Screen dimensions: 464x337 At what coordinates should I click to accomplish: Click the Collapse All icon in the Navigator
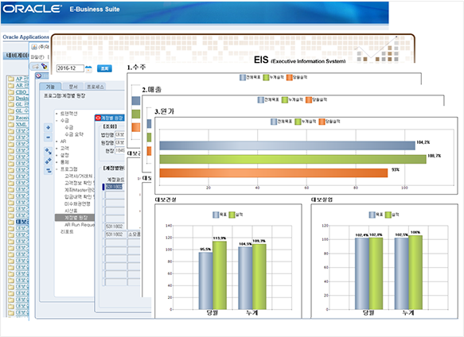(x=49, y=170)
